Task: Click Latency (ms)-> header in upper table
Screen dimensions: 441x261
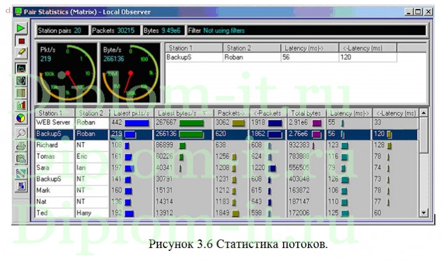Action: coord(310,48)
